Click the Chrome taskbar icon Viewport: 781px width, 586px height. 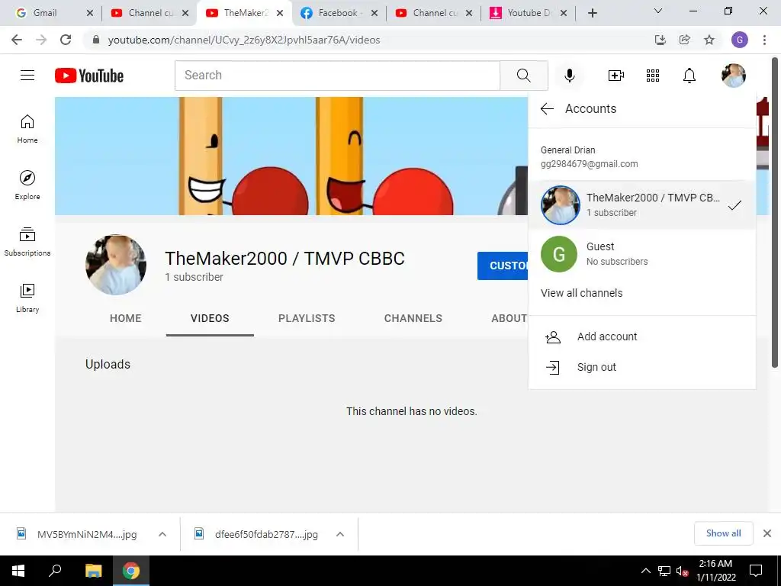pyautogui.click(x=131, y=571)
